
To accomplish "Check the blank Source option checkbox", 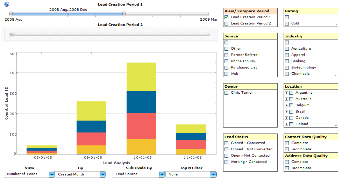I will (x=226, y=43).
